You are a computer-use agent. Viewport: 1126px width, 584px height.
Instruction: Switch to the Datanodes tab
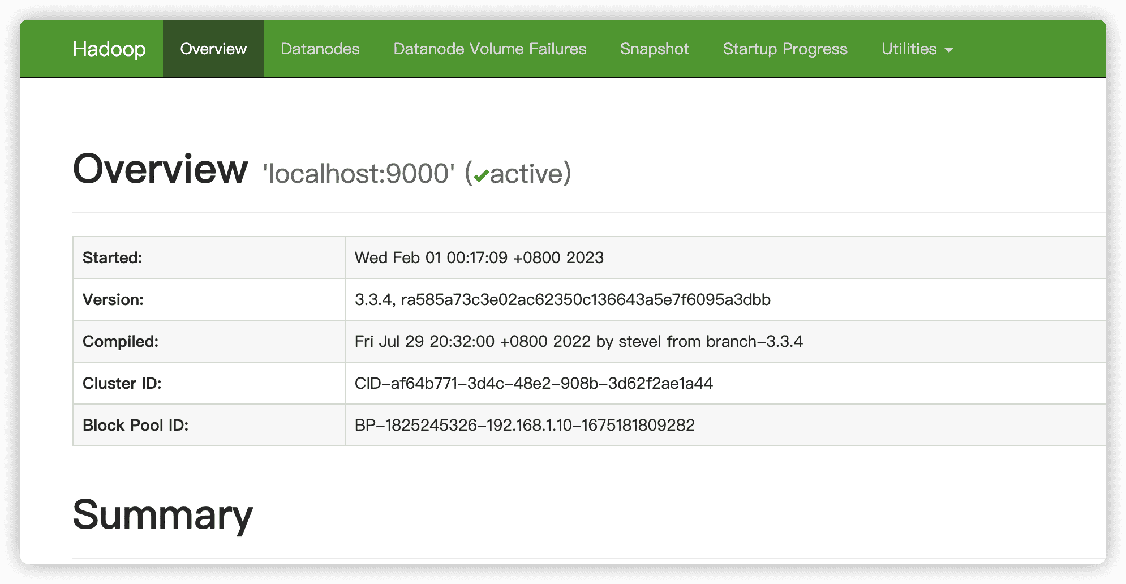[320, 49]
